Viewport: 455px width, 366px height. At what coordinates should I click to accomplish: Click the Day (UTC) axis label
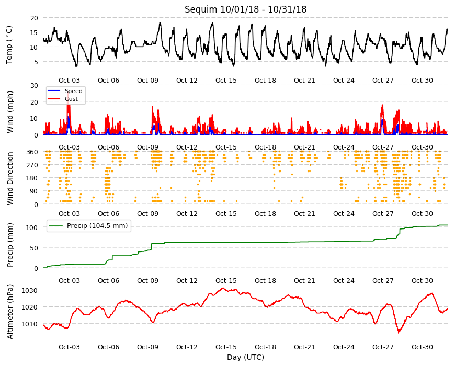click(245, 357)
